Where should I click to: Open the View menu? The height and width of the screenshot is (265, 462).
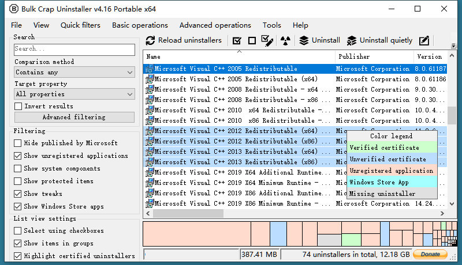[x=41, y=25]
